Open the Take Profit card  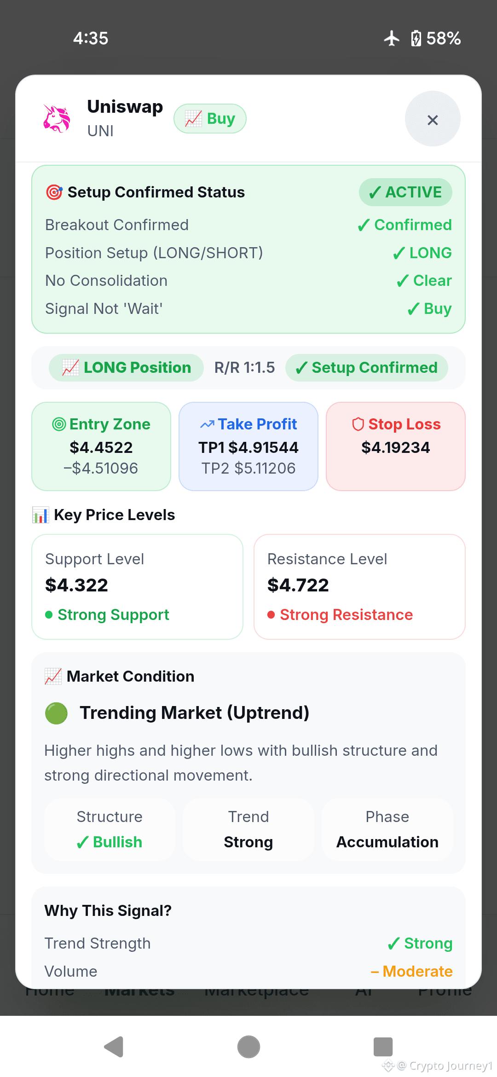248,446
